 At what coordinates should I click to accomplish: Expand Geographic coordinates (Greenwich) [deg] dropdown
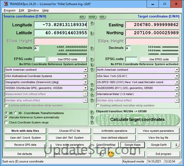click(x=85, y=82)
